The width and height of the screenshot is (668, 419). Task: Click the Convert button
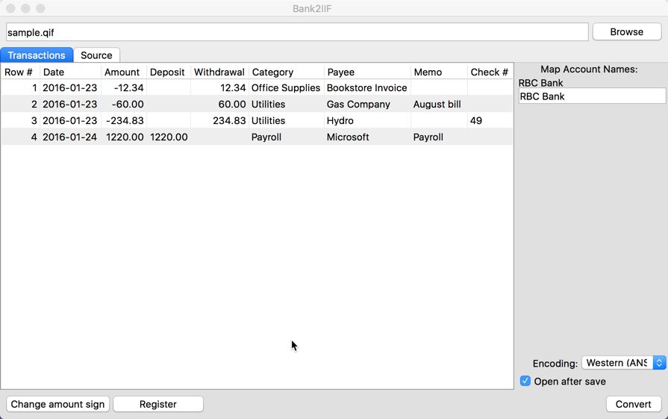[x=634, y=404]
